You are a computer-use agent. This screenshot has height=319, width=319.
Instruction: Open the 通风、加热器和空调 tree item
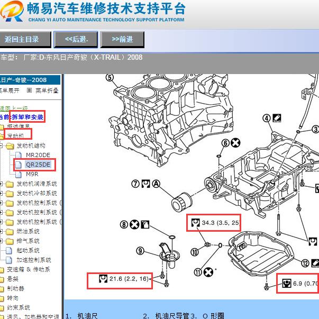(33, 316)
